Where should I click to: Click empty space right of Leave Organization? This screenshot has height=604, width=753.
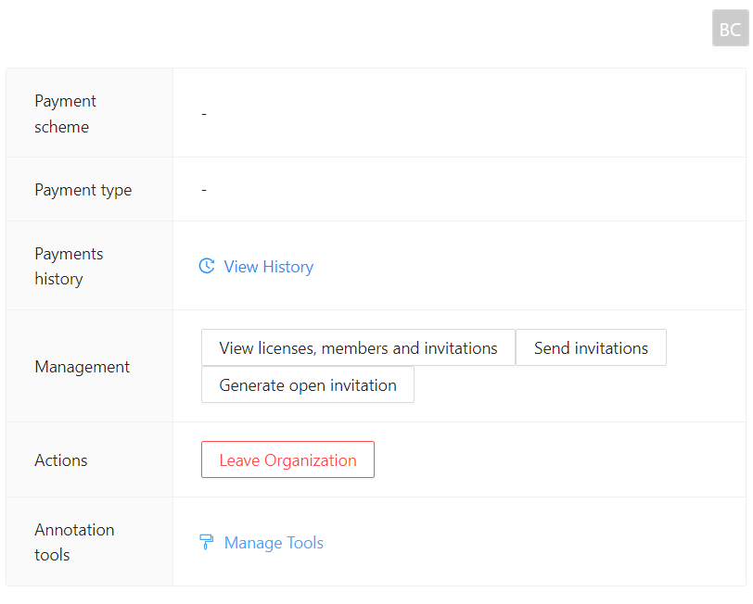(556, 460)
